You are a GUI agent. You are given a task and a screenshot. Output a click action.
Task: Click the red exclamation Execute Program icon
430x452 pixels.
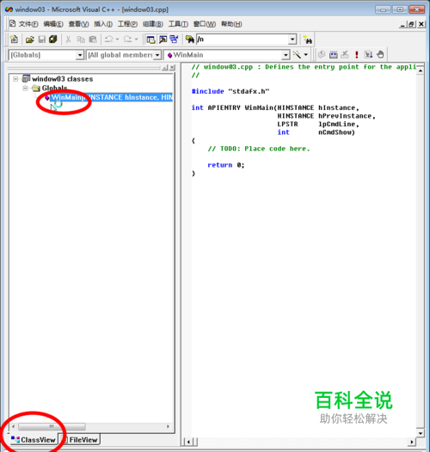tap(357, 54)
